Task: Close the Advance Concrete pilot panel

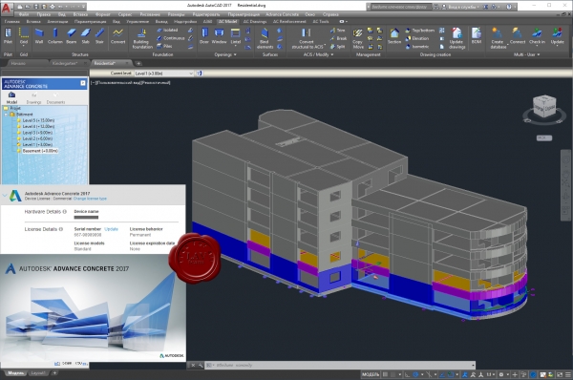Action: [x=83, y=83]
